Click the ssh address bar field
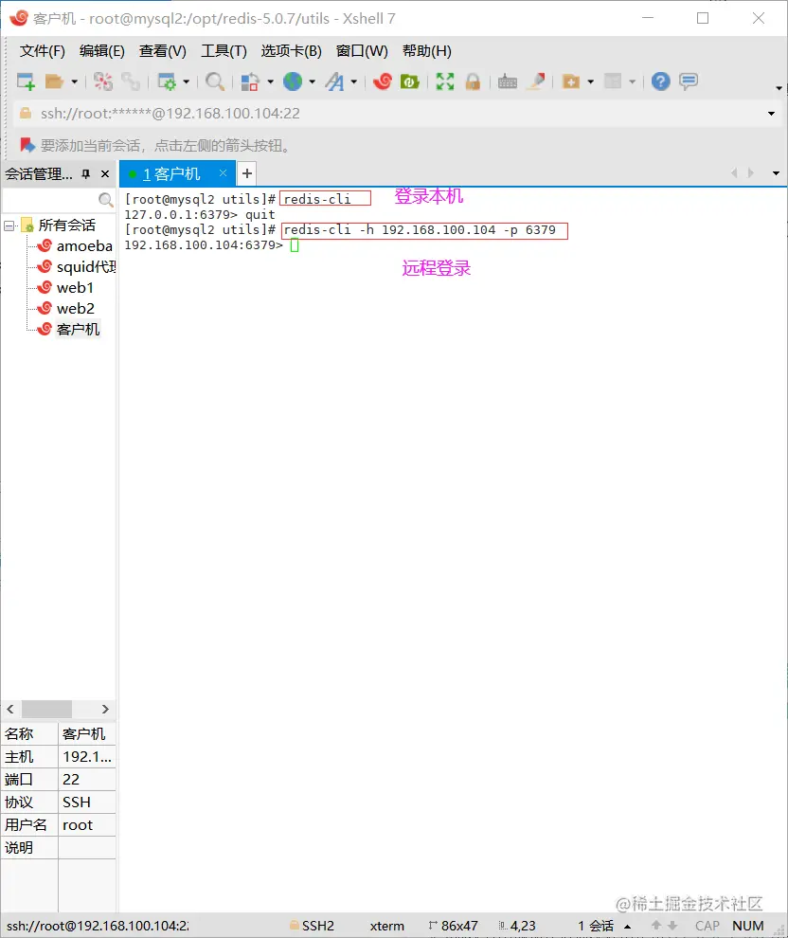This screenshot has width=788, height=938. click(388, 113)
